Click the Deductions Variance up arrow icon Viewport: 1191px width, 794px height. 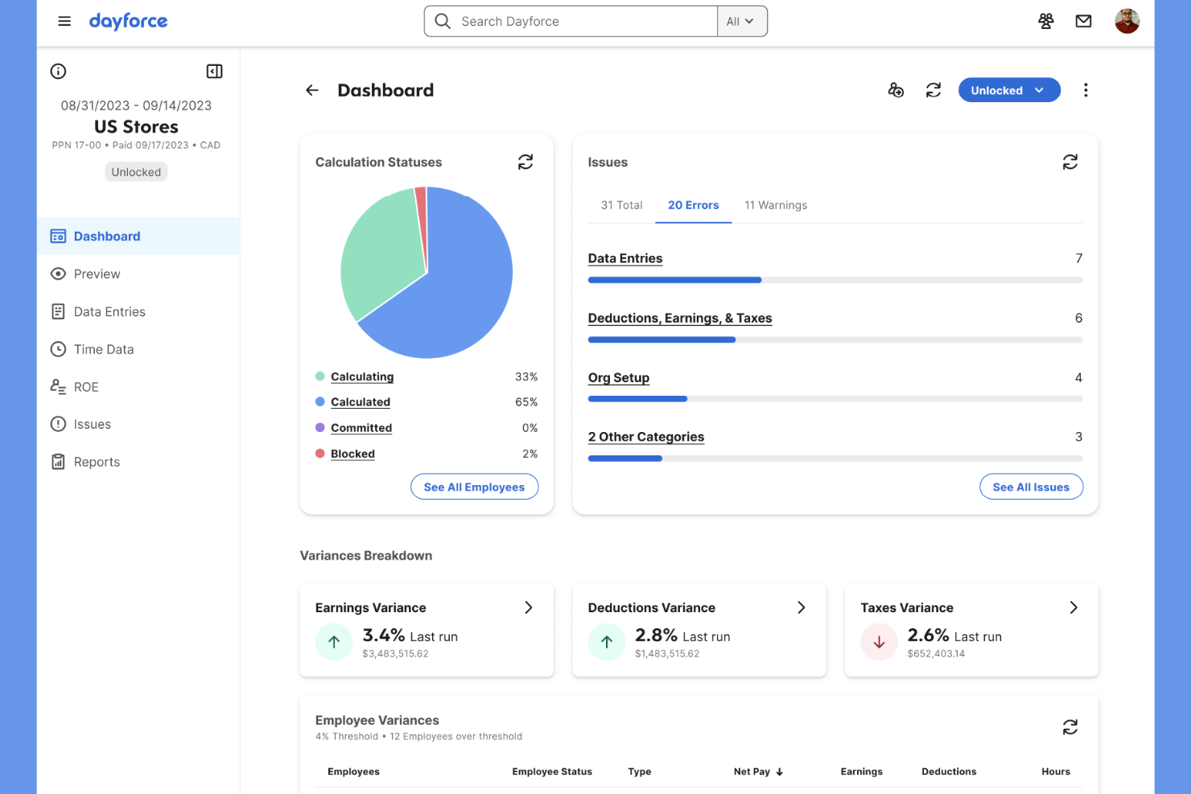pyautogui.click(x=607, y=642)
